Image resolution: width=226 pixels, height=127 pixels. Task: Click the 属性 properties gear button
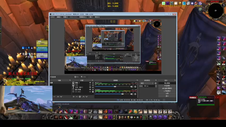pos(77,77)
